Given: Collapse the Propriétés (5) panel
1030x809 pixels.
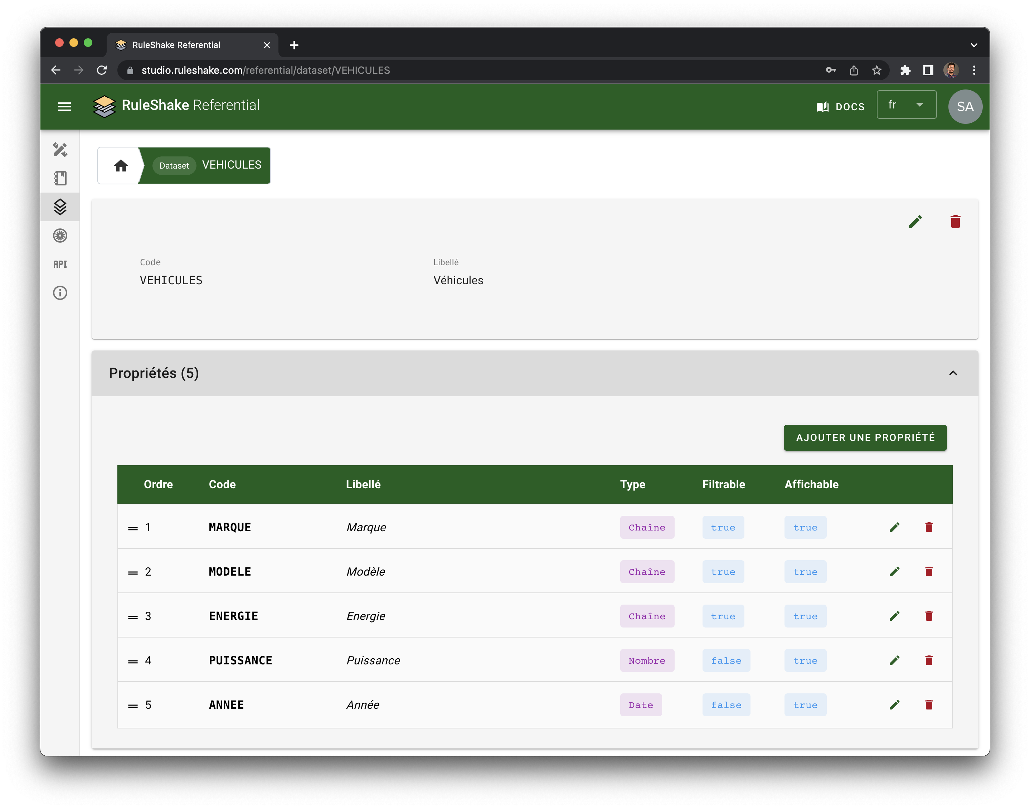Looking at the screenshot, I should point(953,373).
